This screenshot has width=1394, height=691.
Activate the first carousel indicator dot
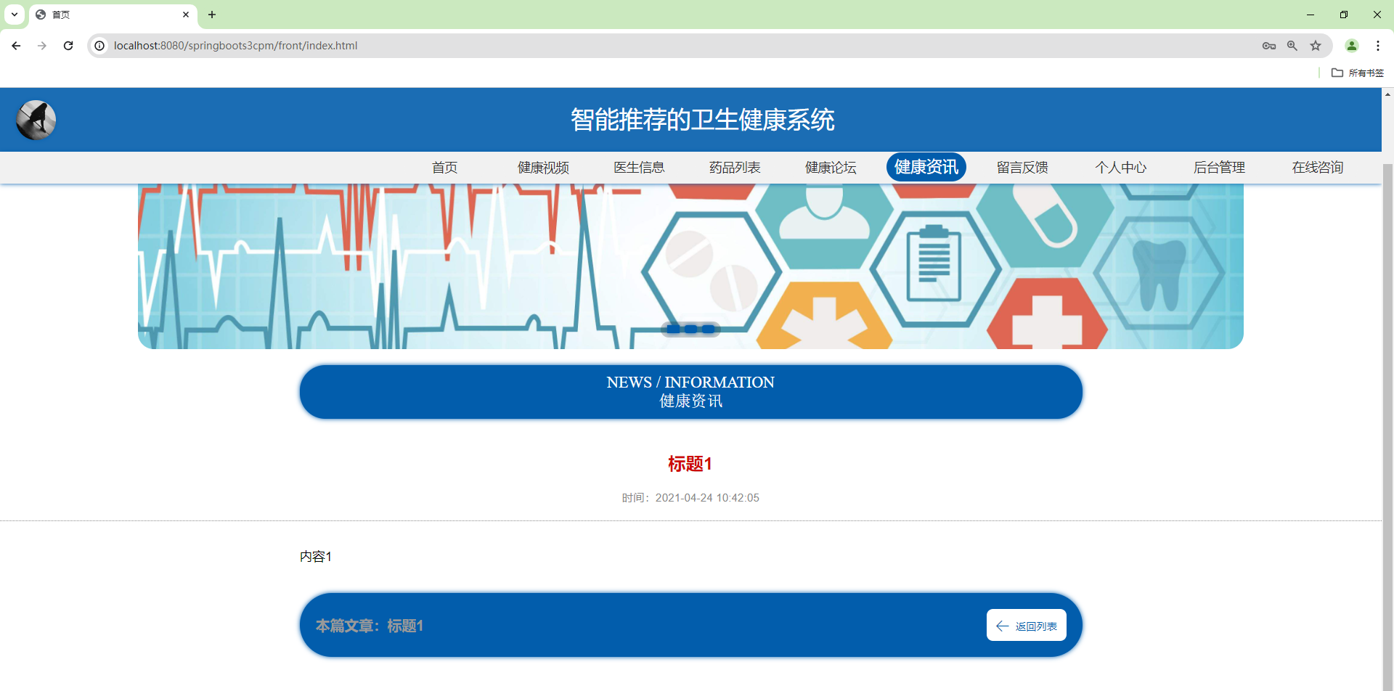coord(672,329)
